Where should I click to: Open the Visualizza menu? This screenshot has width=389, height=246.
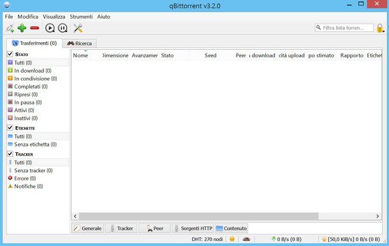pyautogui.click(x=54, y=17)
